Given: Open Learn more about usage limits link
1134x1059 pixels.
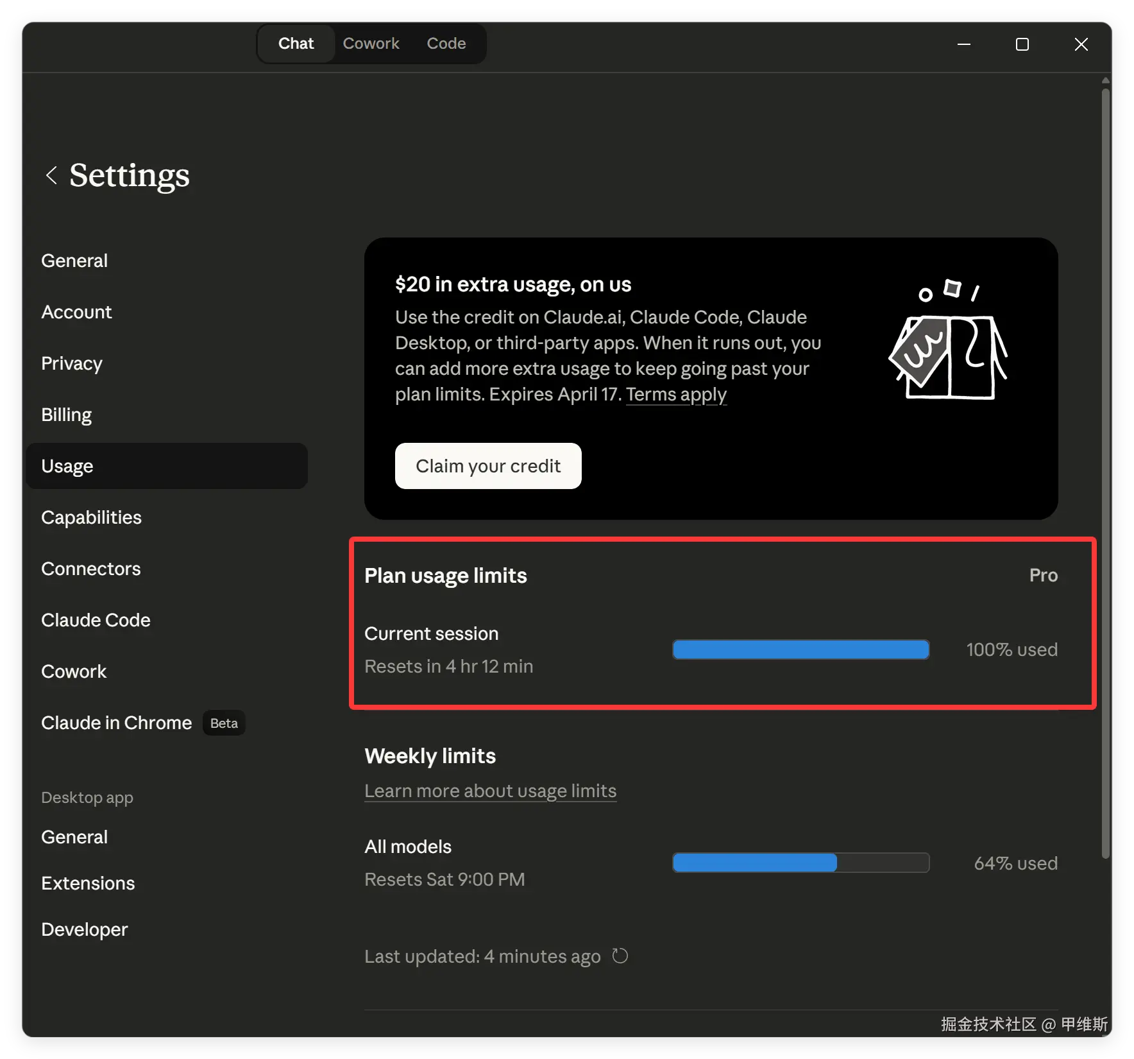Looking at the screenshot, I should tap(490, 791).
